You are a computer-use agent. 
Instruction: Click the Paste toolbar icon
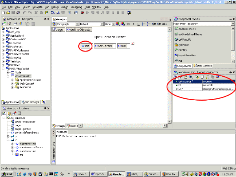tap(46, 13)
